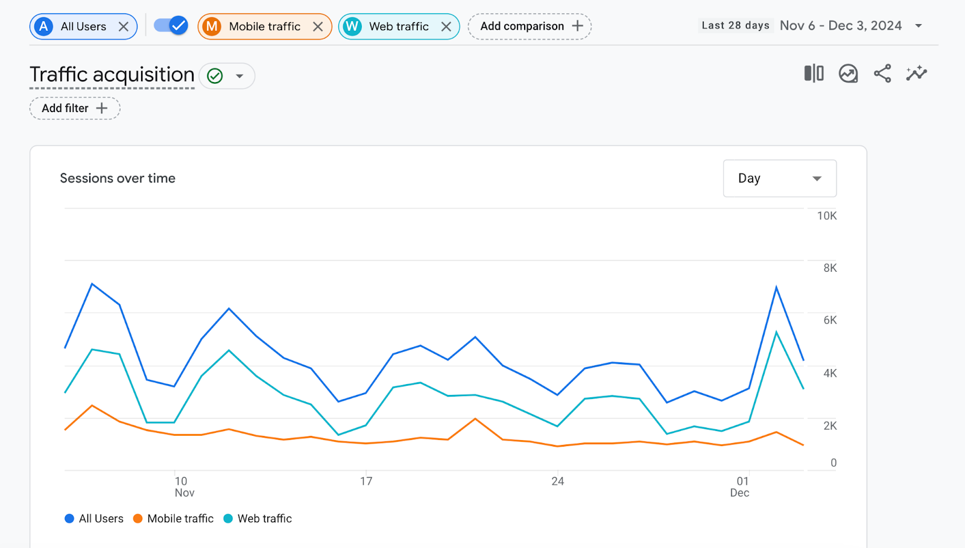The height and width of the screenshot is (548, 965).
Task: Disable the blue comparison toggle switch
Action: [x=171, y=25]
